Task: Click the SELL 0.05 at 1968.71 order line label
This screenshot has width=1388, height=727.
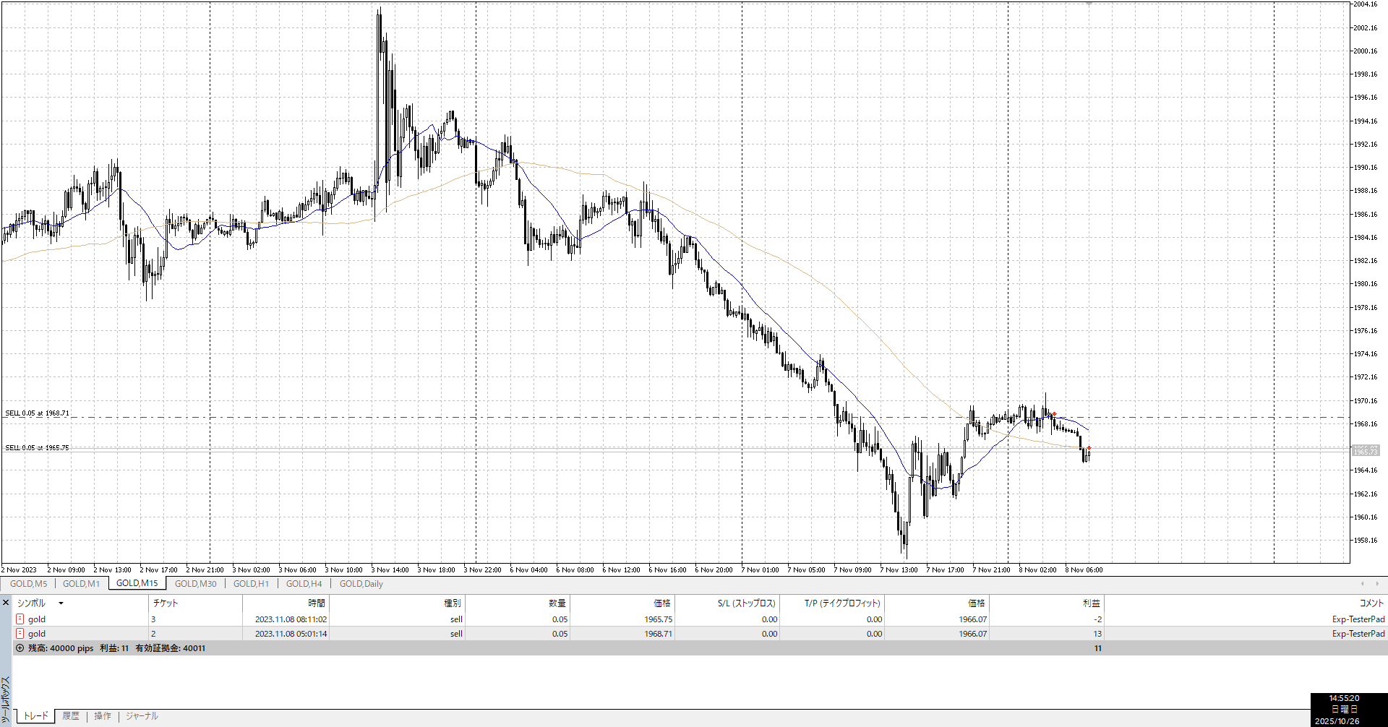Action: (38, 413)
